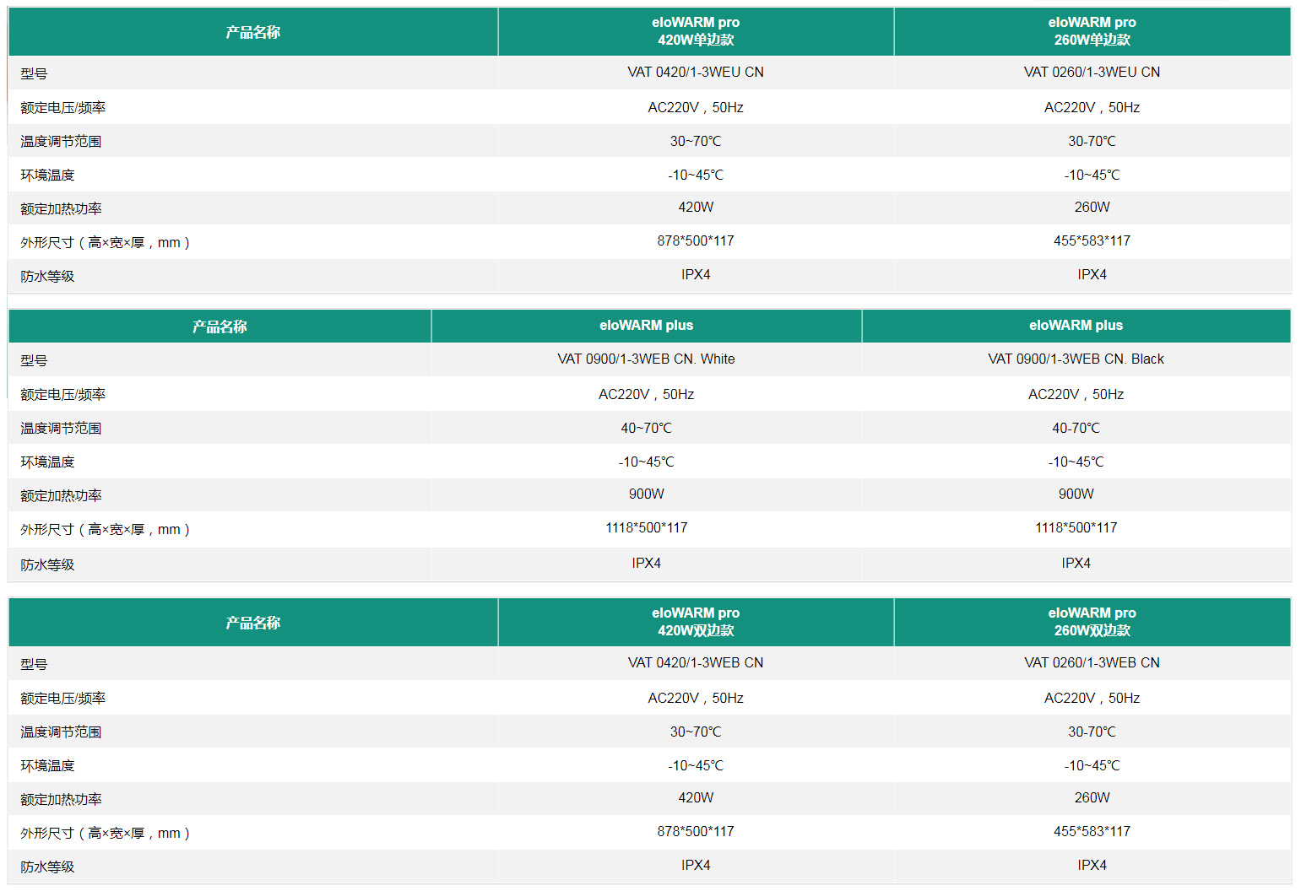Click the 455*583*117 dimension in third table
This screenshot has width=1301, height=891.
(1092, 832)
